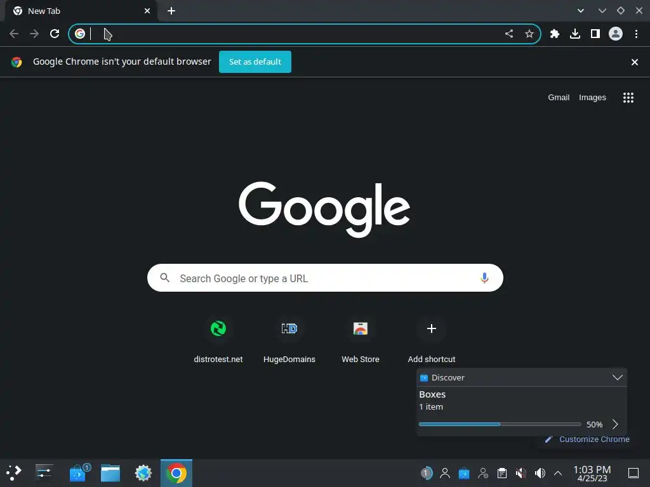Image resolution: width=650 pixels, height=487 pixels.
Task: Open tab search dropdown arrow
Action: click(581, 11)
